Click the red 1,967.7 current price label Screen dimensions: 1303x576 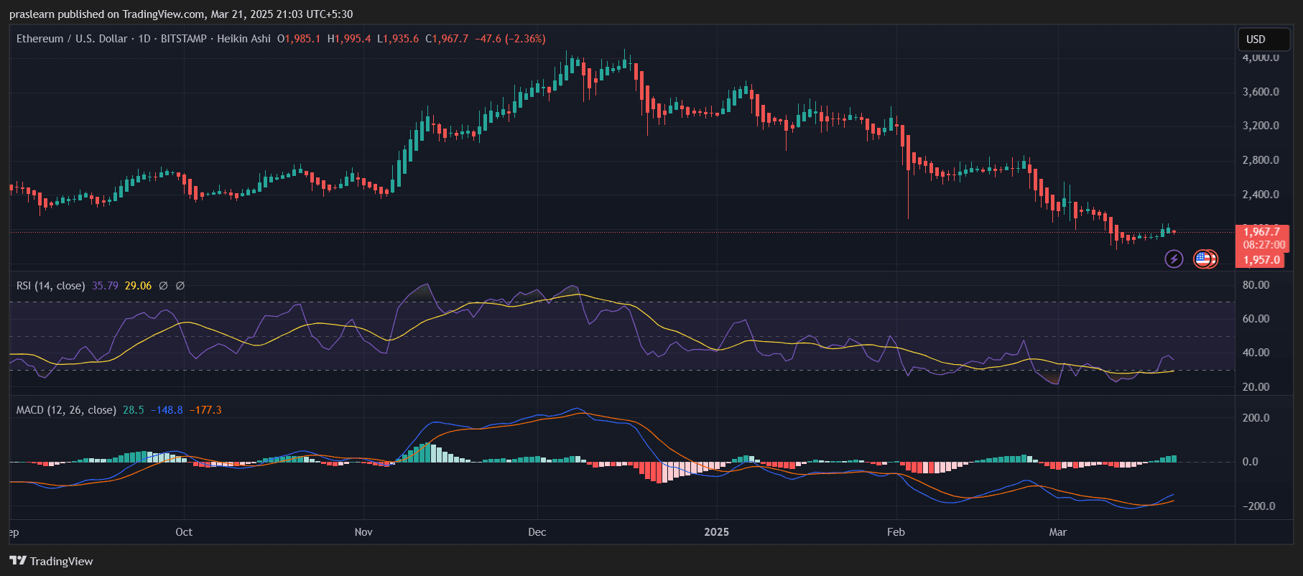pos(1261,232)
